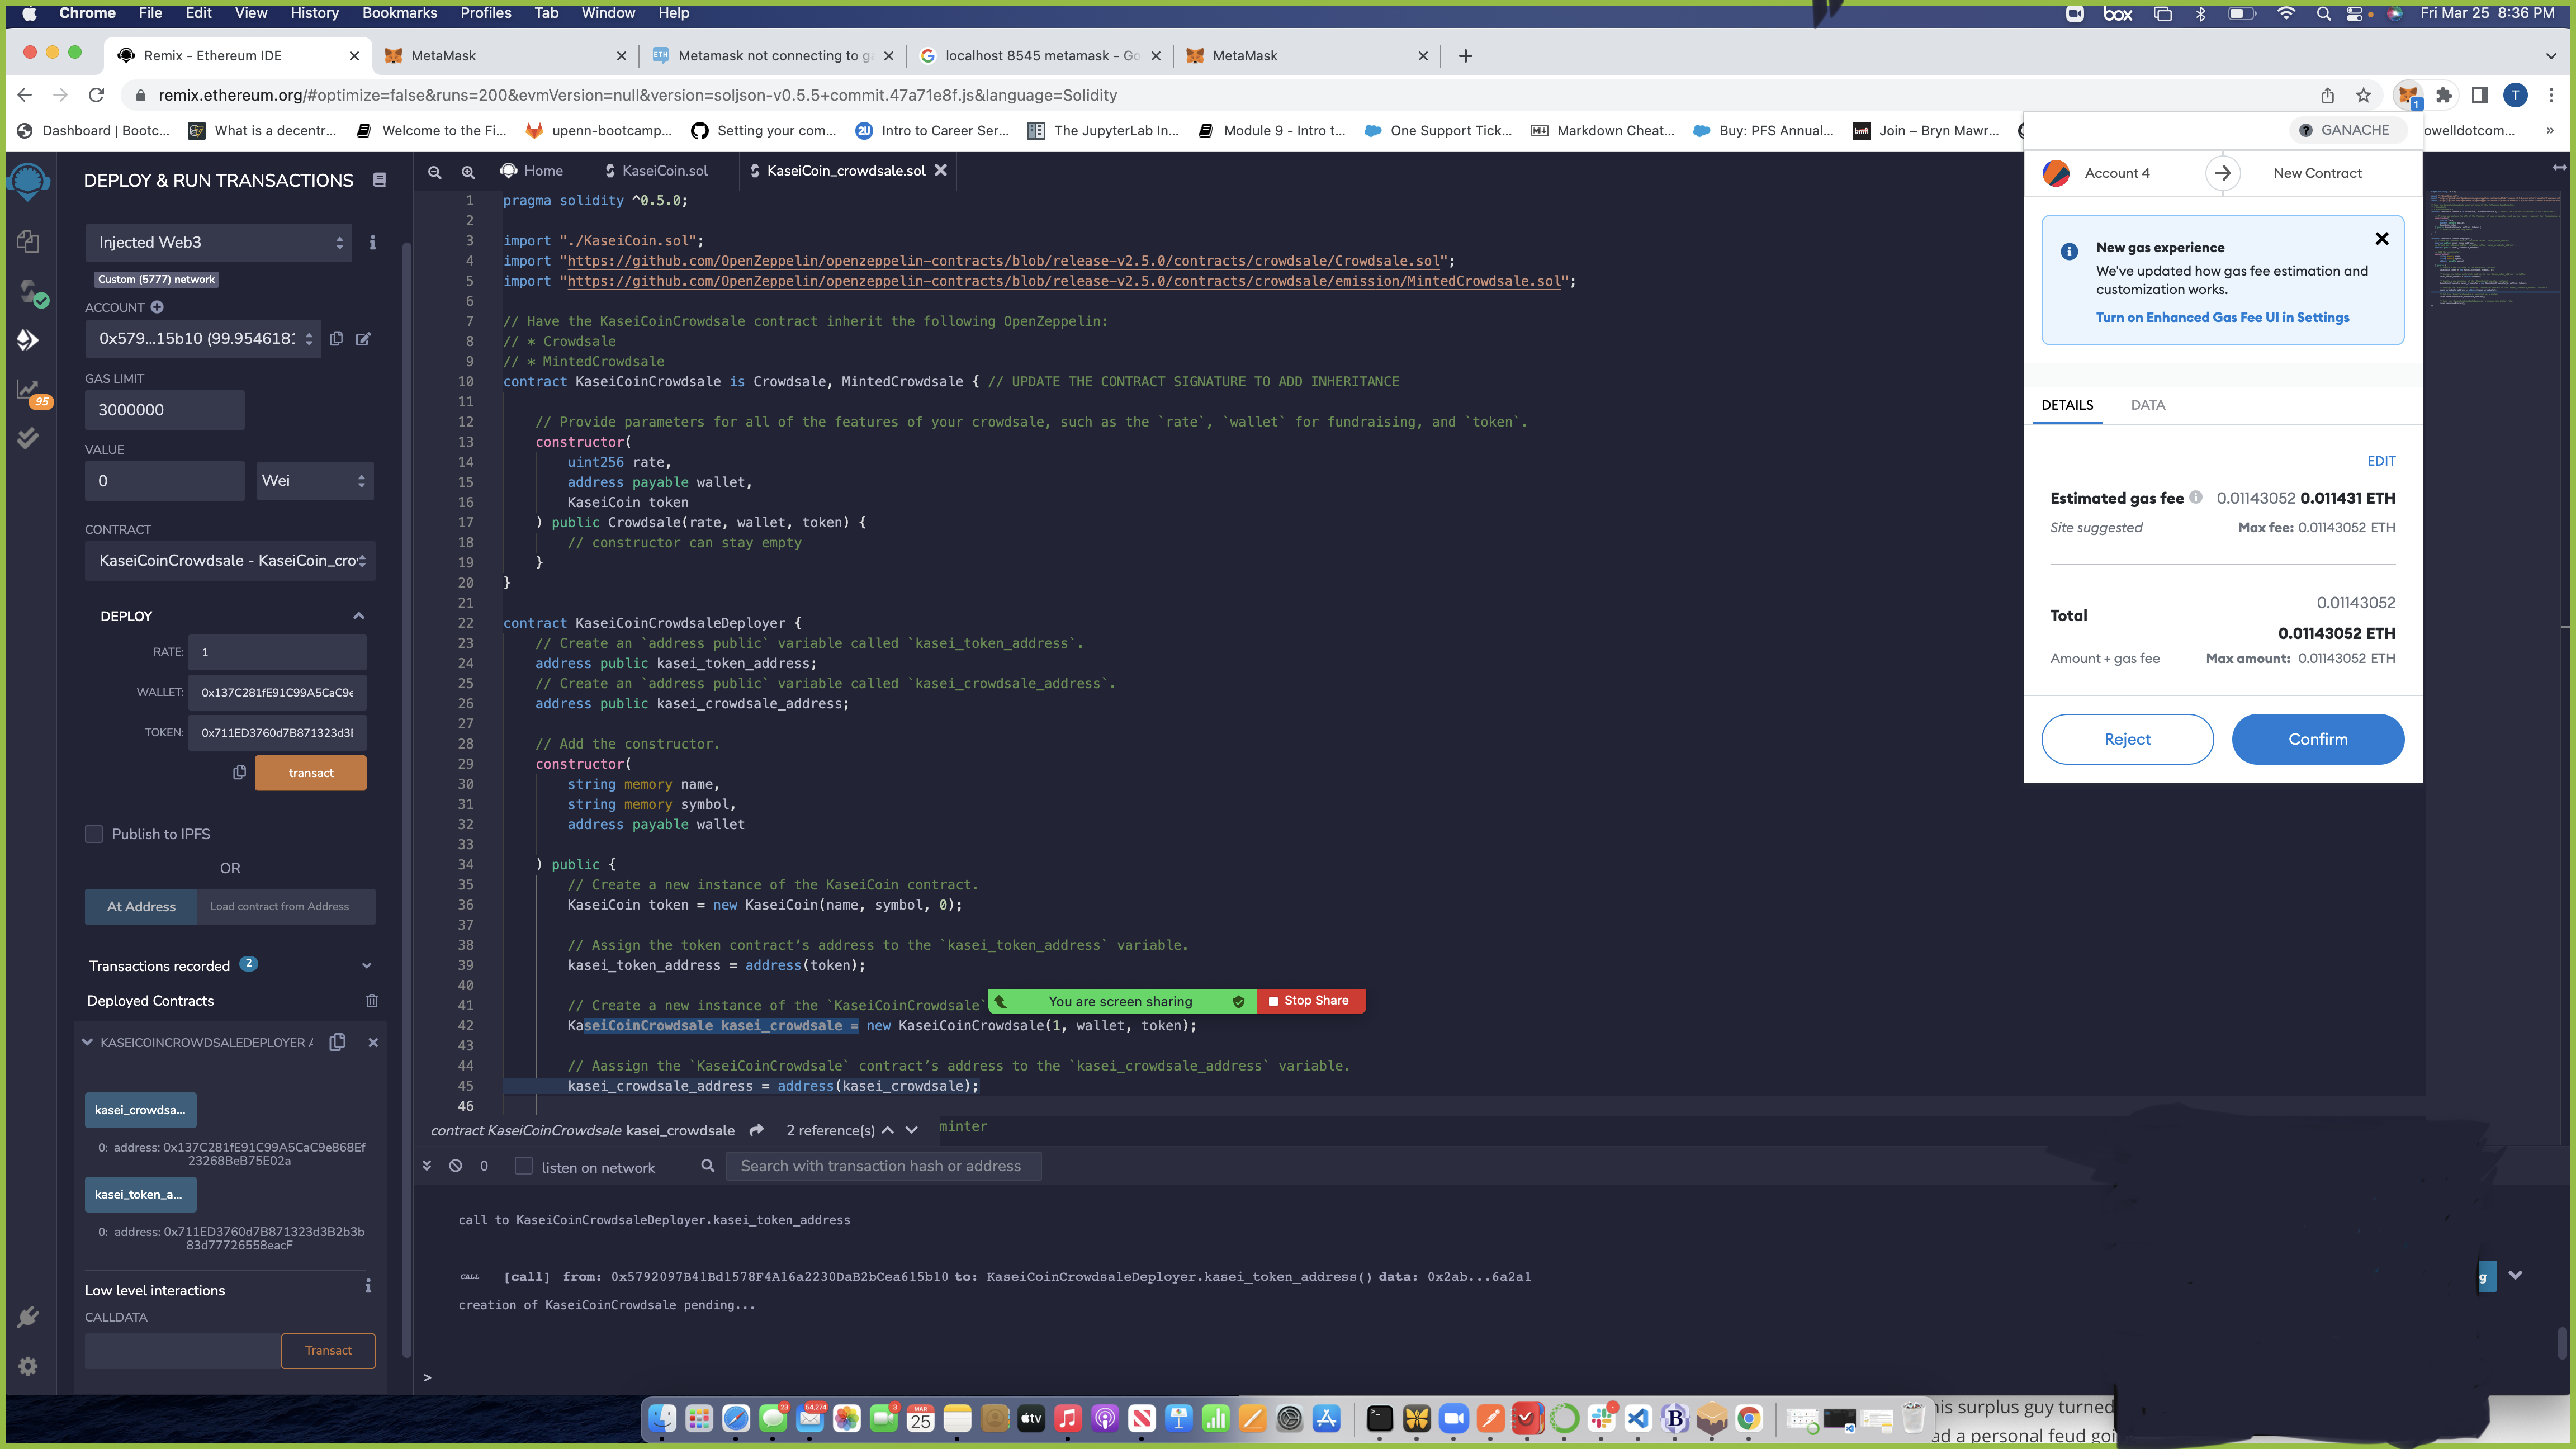The width and height of the screenshot is (2576, 1449).
Task: Open the CONTRACT selection dropdown
Action: [230, 561]
